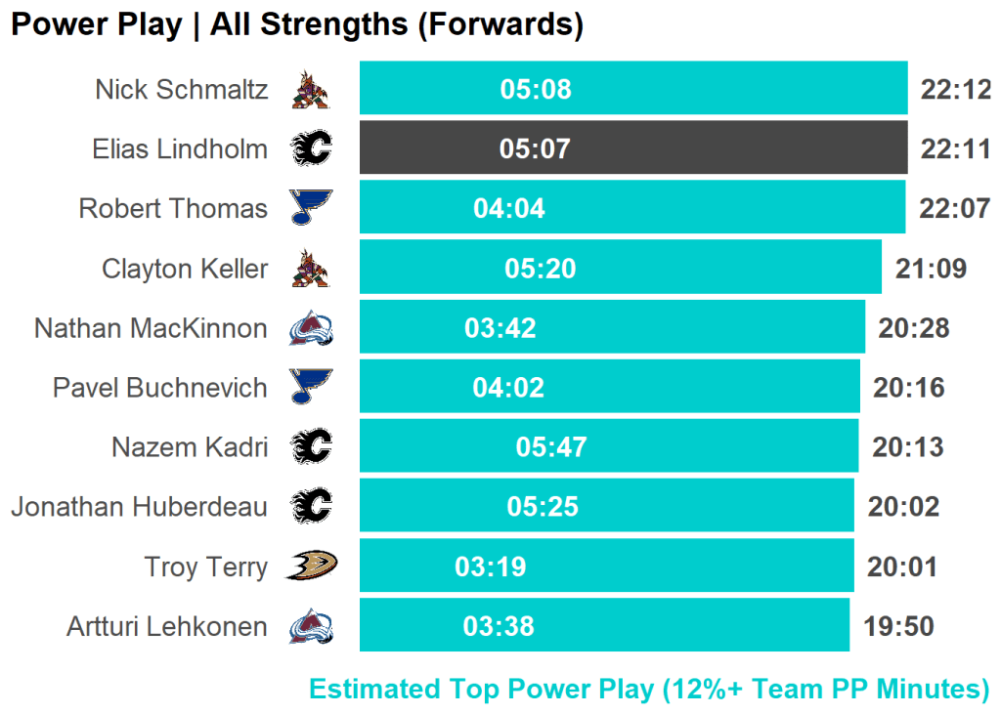Click the Blues logo next to Pavel Buchnevich
The width and height of the screenshot is (1001, 714).
[311, 387]
